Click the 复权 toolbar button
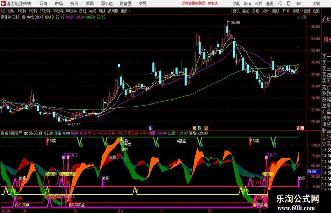Image resolution: width=331 pixels, height=213 pixels. coord(236,11)
